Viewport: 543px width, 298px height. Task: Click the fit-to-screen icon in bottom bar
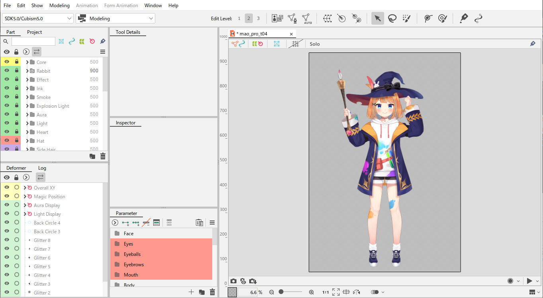coord(336,292)
